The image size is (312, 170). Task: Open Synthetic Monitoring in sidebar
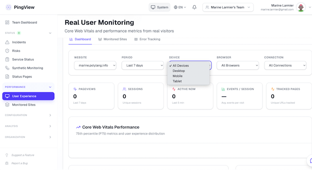pyautogui.click(x=27, y=68)
